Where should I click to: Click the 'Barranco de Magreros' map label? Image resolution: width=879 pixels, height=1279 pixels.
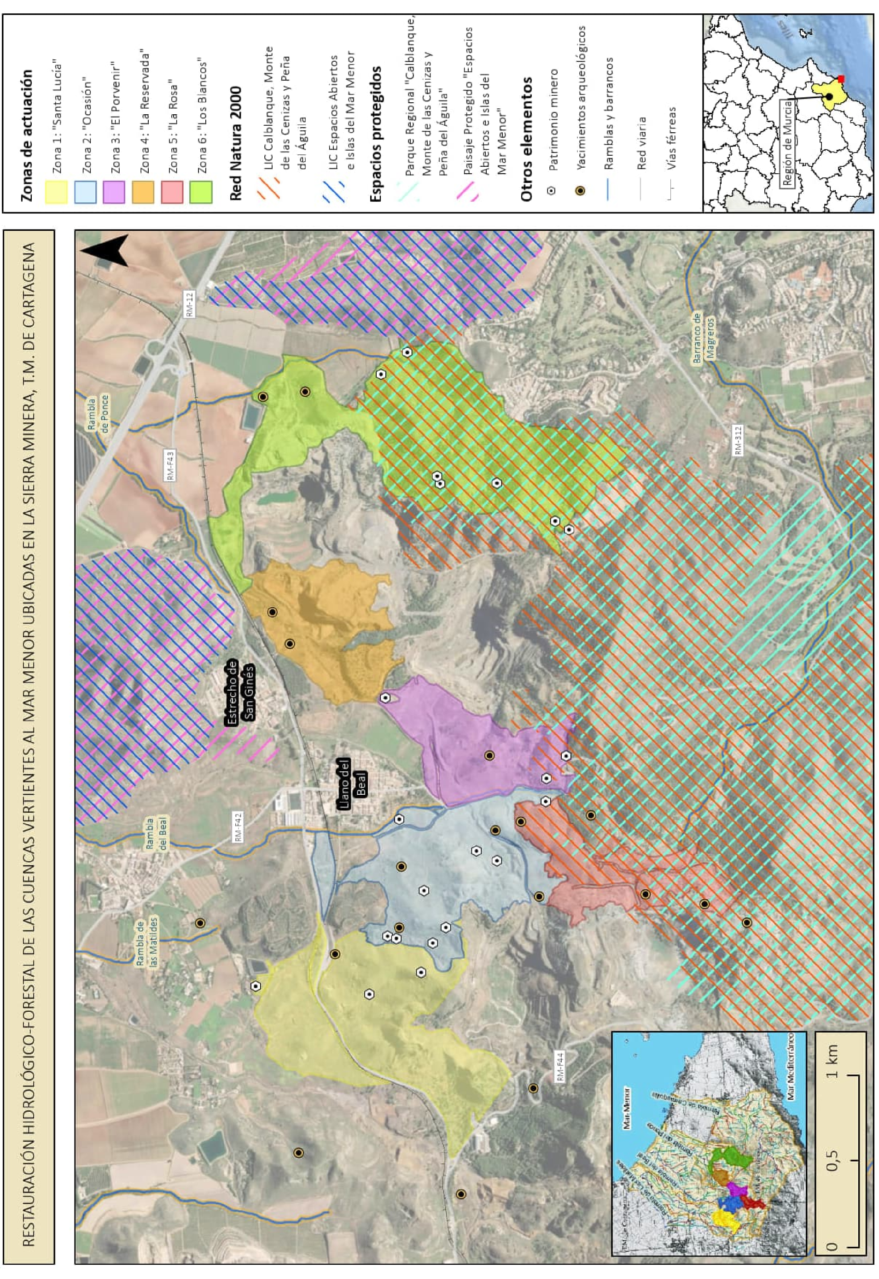click(x=703, y=338)
